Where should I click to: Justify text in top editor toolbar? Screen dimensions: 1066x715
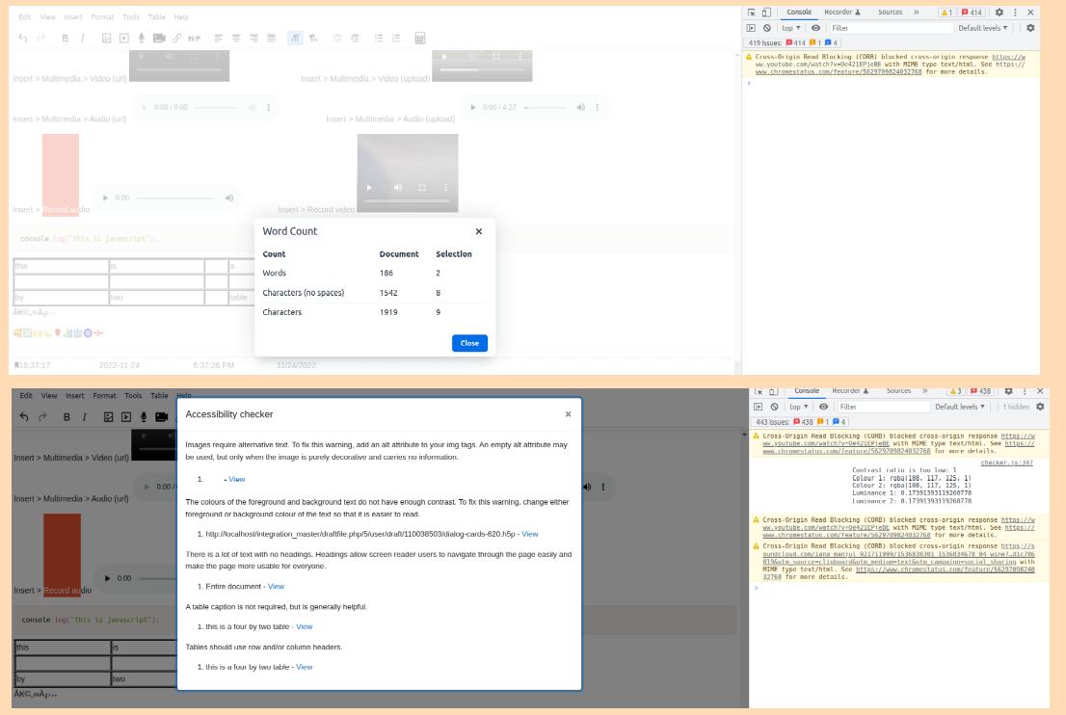(271, 38)
